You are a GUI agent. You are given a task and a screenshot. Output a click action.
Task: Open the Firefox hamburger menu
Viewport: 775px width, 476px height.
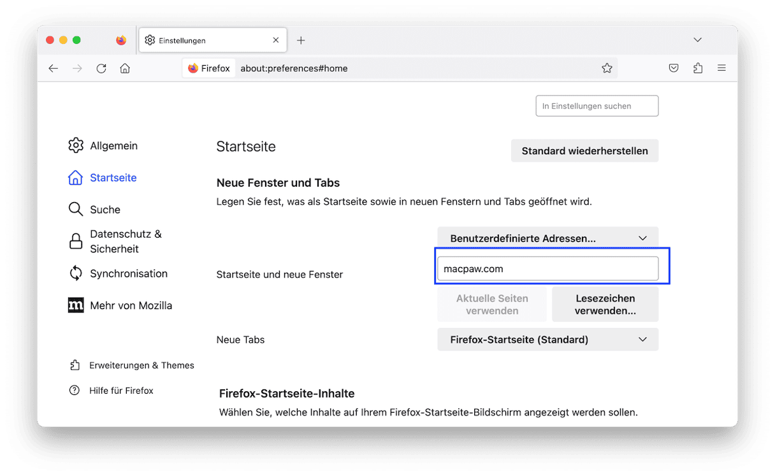coord(721,68)
